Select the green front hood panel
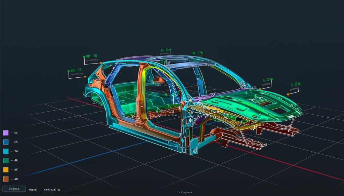 [255, 101]
